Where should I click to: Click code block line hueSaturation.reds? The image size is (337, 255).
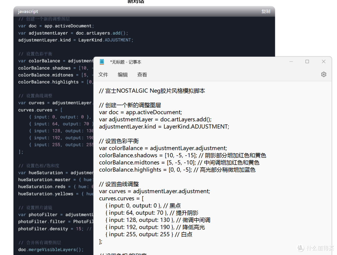point(56,187)
